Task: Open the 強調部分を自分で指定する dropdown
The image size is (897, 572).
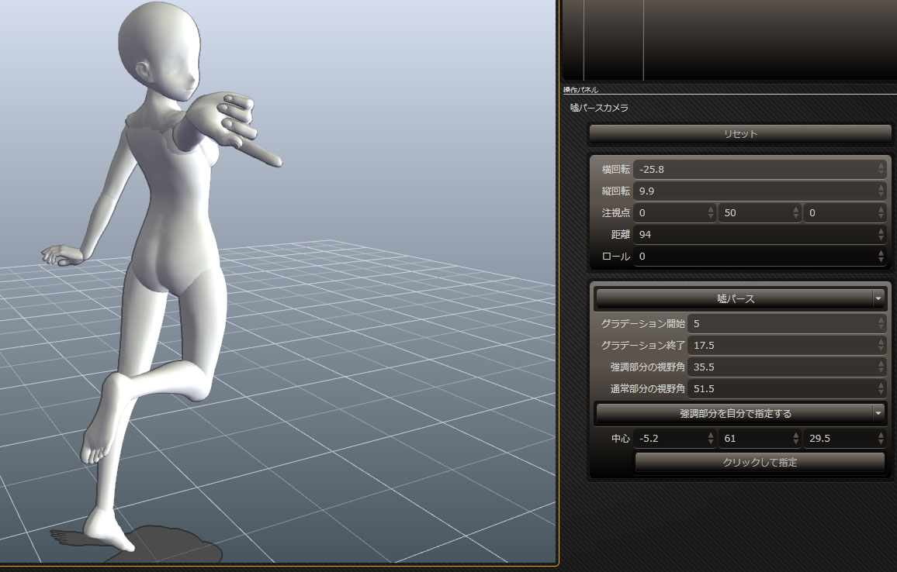Action: click(739, 414)
